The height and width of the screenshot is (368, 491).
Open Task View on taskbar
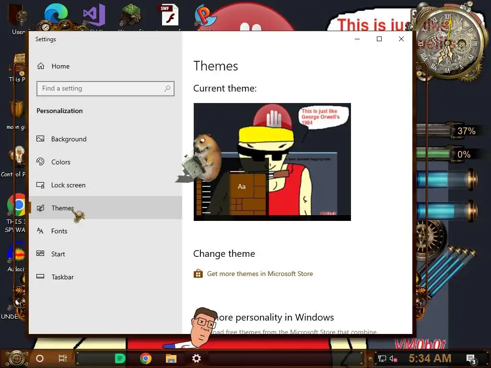[63, 358]
